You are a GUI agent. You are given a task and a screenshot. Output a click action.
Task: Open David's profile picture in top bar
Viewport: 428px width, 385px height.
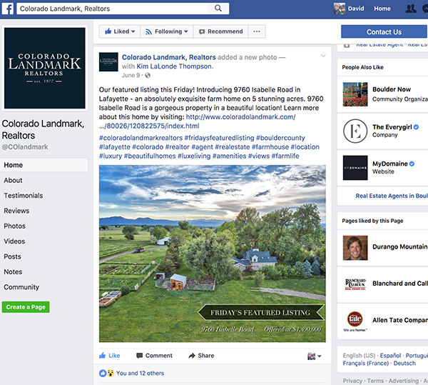[340, 9]
